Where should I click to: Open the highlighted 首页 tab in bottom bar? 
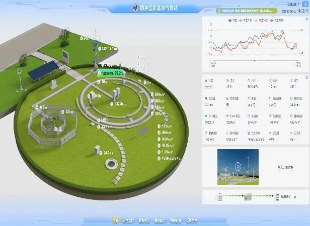[x=115, y=220]
